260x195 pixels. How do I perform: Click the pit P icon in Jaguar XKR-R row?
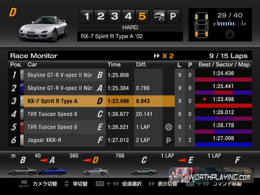168,140
